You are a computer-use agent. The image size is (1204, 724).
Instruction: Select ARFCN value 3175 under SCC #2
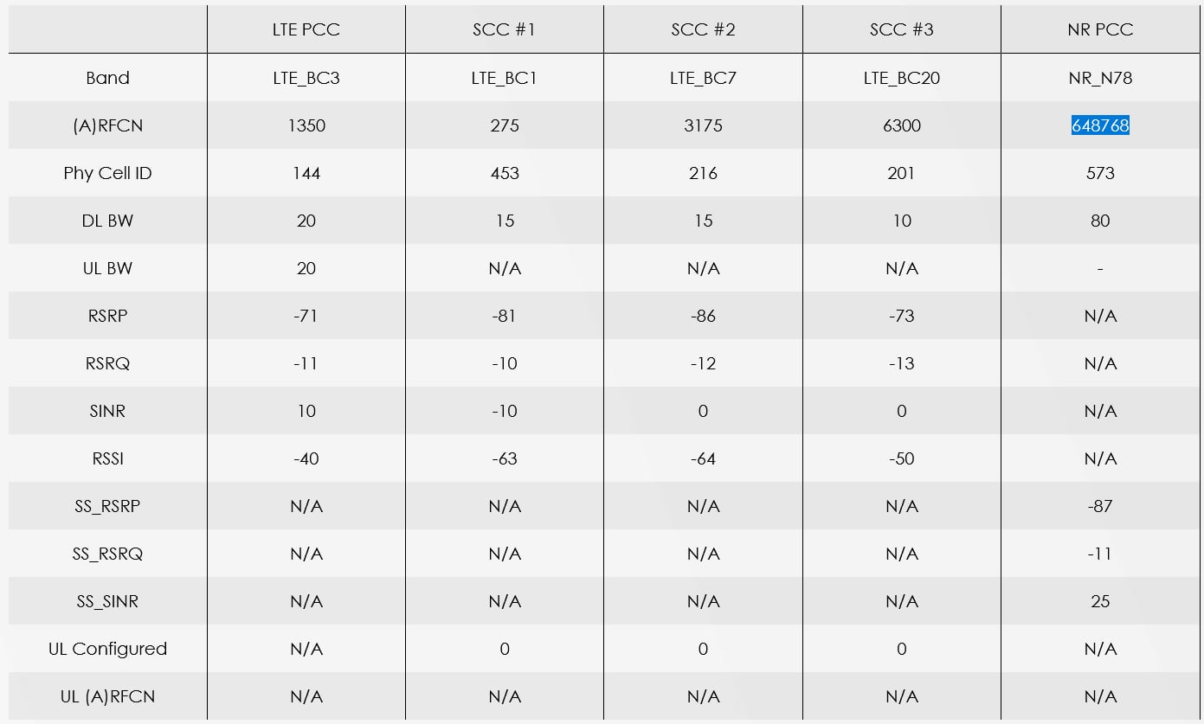(x=703, y=125)
